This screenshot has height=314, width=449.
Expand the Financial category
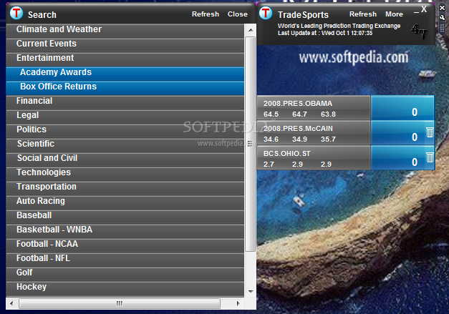click(125, 102)
